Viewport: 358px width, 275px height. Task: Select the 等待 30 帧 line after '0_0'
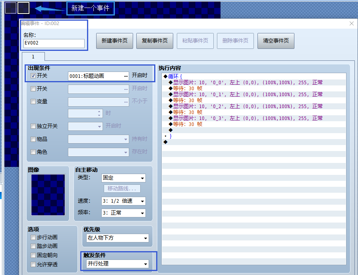point(254,88)
